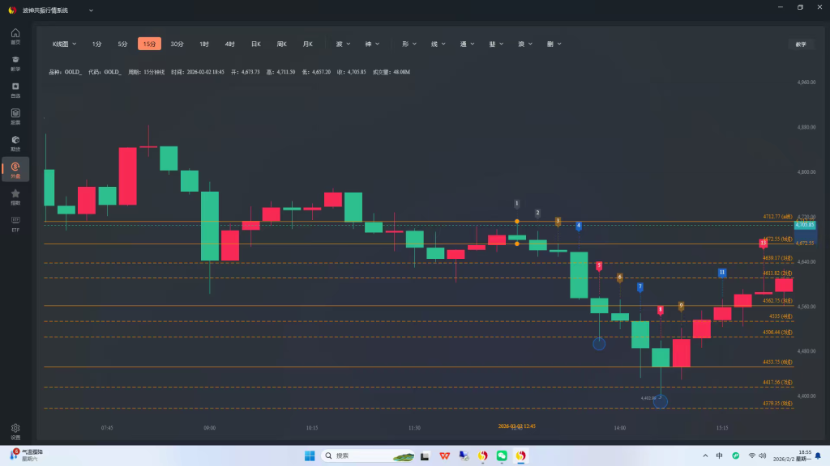The width and height of the screenshot is (830, 466).
Task: Open the 删 dropdown in toolbar
Action: (554, 44)
